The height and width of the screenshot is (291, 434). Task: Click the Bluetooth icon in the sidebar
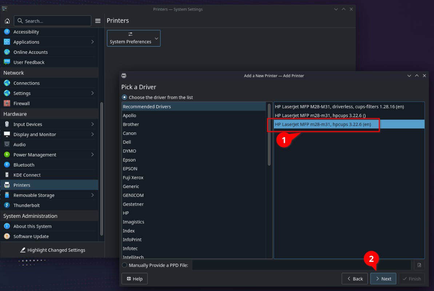click(x=7, y=165)
